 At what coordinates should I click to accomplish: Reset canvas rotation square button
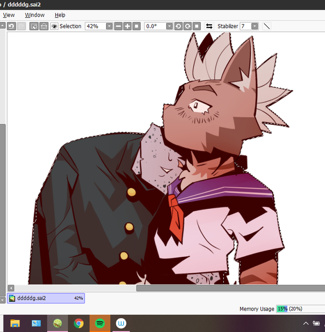pos(197,26)
